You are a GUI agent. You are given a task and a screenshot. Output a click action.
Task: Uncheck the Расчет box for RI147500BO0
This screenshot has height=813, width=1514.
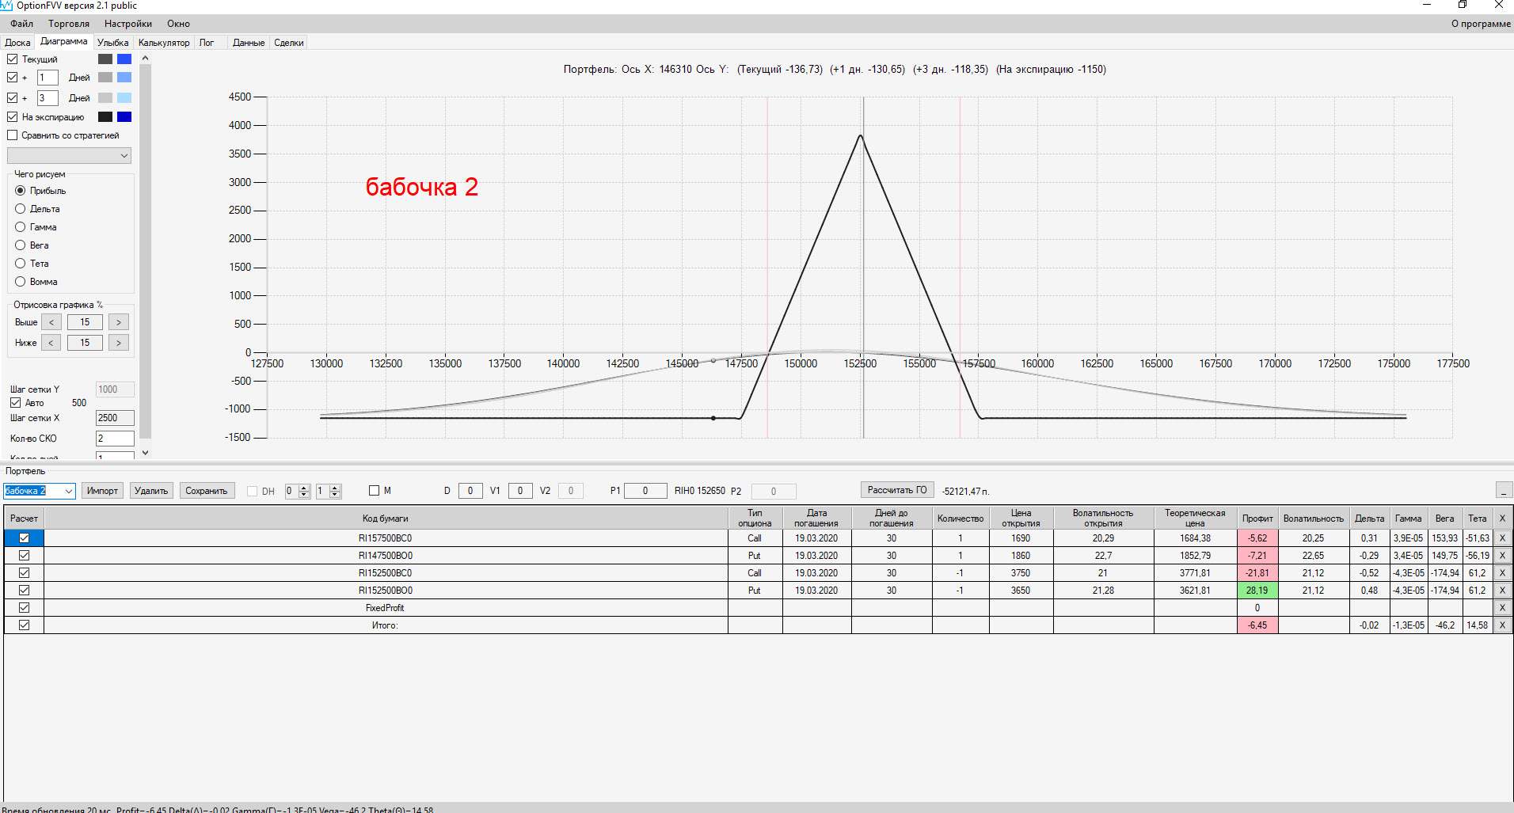pyautogui.click(x=25, y=556)
